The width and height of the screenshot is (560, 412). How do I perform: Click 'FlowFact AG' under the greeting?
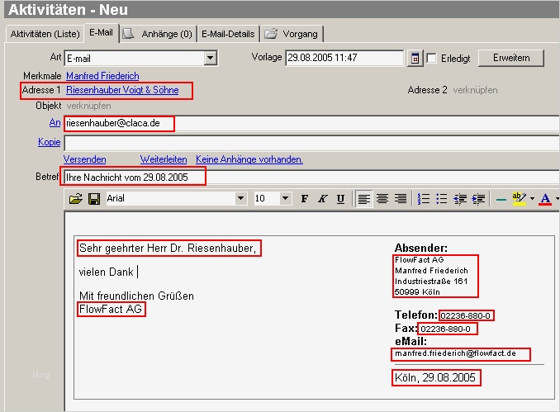point(111,309)
